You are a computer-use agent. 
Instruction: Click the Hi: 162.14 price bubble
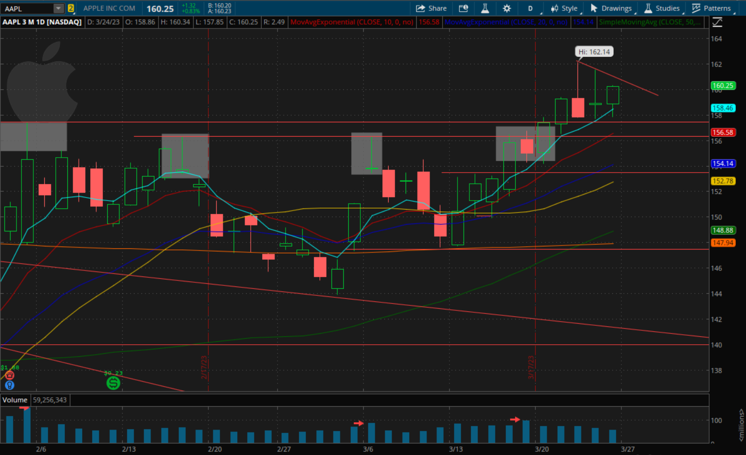[x=594, y=52]
